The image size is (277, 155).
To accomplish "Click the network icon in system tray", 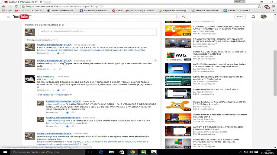I will (x=246, y=152).
